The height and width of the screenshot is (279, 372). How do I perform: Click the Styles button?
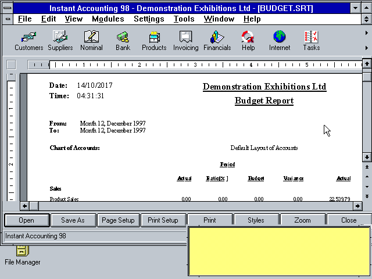256,220
